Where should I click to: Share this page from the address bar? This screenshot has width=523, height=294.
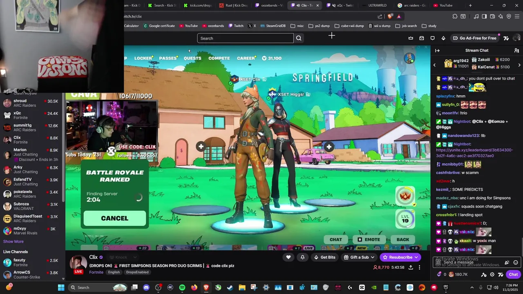point(380,16)
